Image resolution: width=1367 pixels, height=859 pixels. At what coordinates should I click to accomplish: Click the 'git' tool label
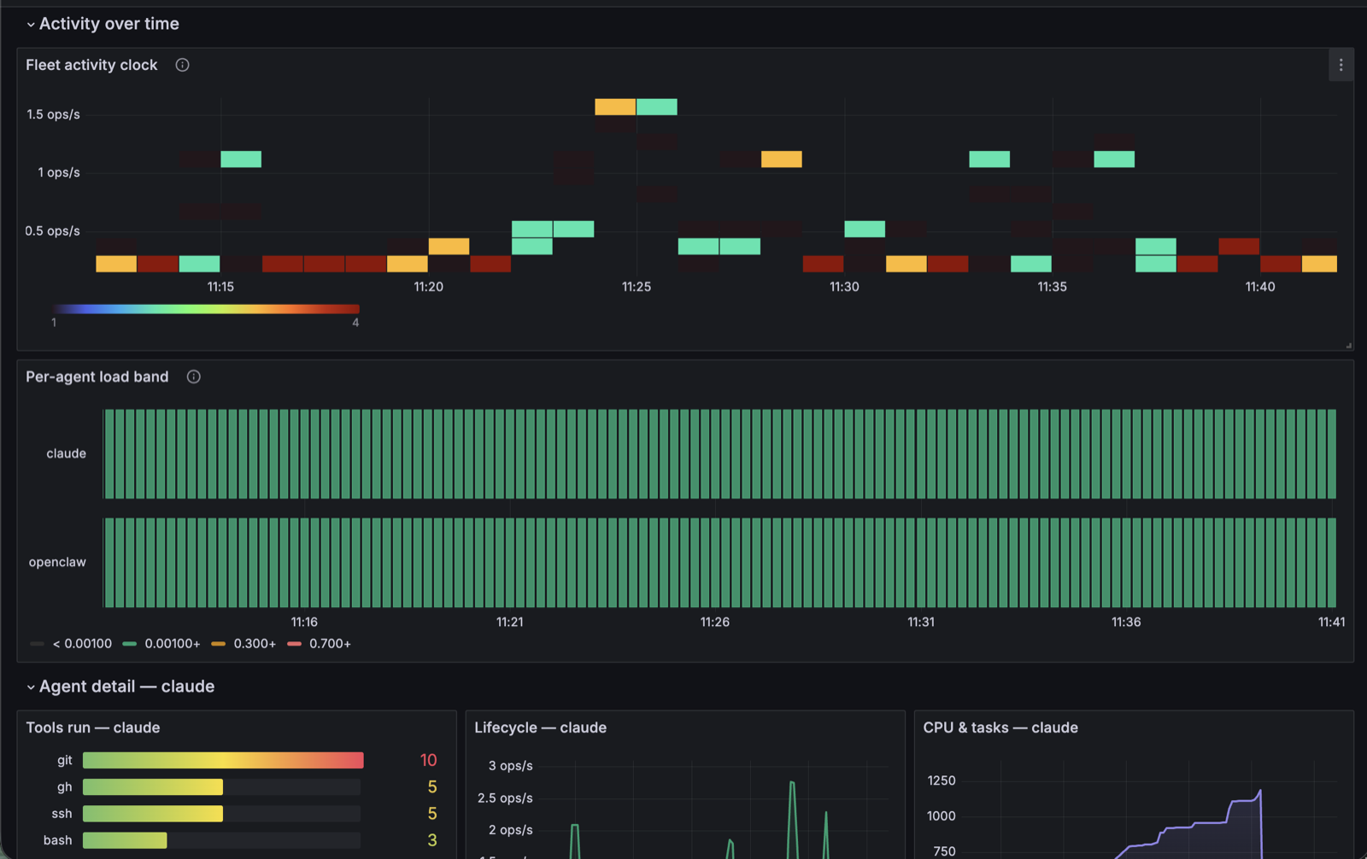65,760
